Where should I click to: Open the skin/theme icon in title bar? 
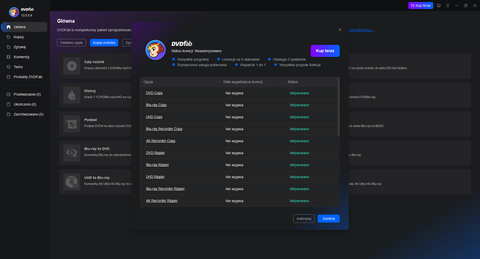point(439,5)
